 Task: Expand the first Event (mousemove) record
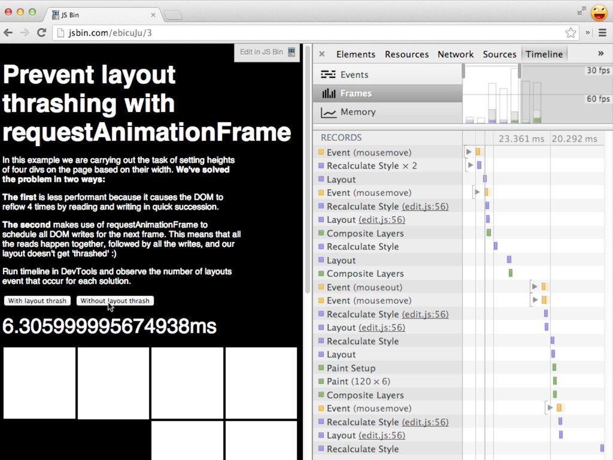coord(469,152)
